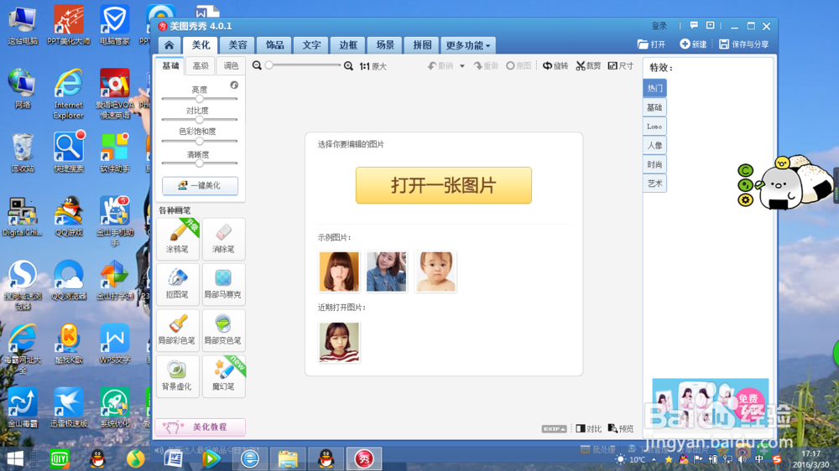This screenshot has height=471, width=839.
Task: Click the Windows Start button
Action: coord(15,458)
